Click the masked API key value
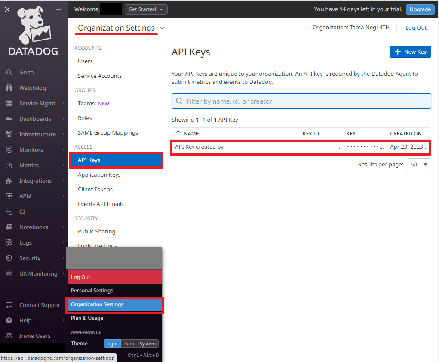This screenshot has height=362, width=439. coord(365,147)
